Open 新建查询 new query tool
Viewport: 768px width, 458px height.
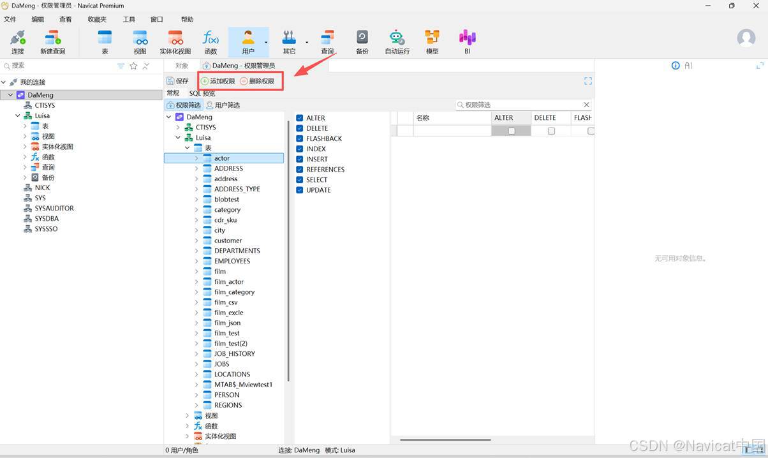tap(52, 41)
